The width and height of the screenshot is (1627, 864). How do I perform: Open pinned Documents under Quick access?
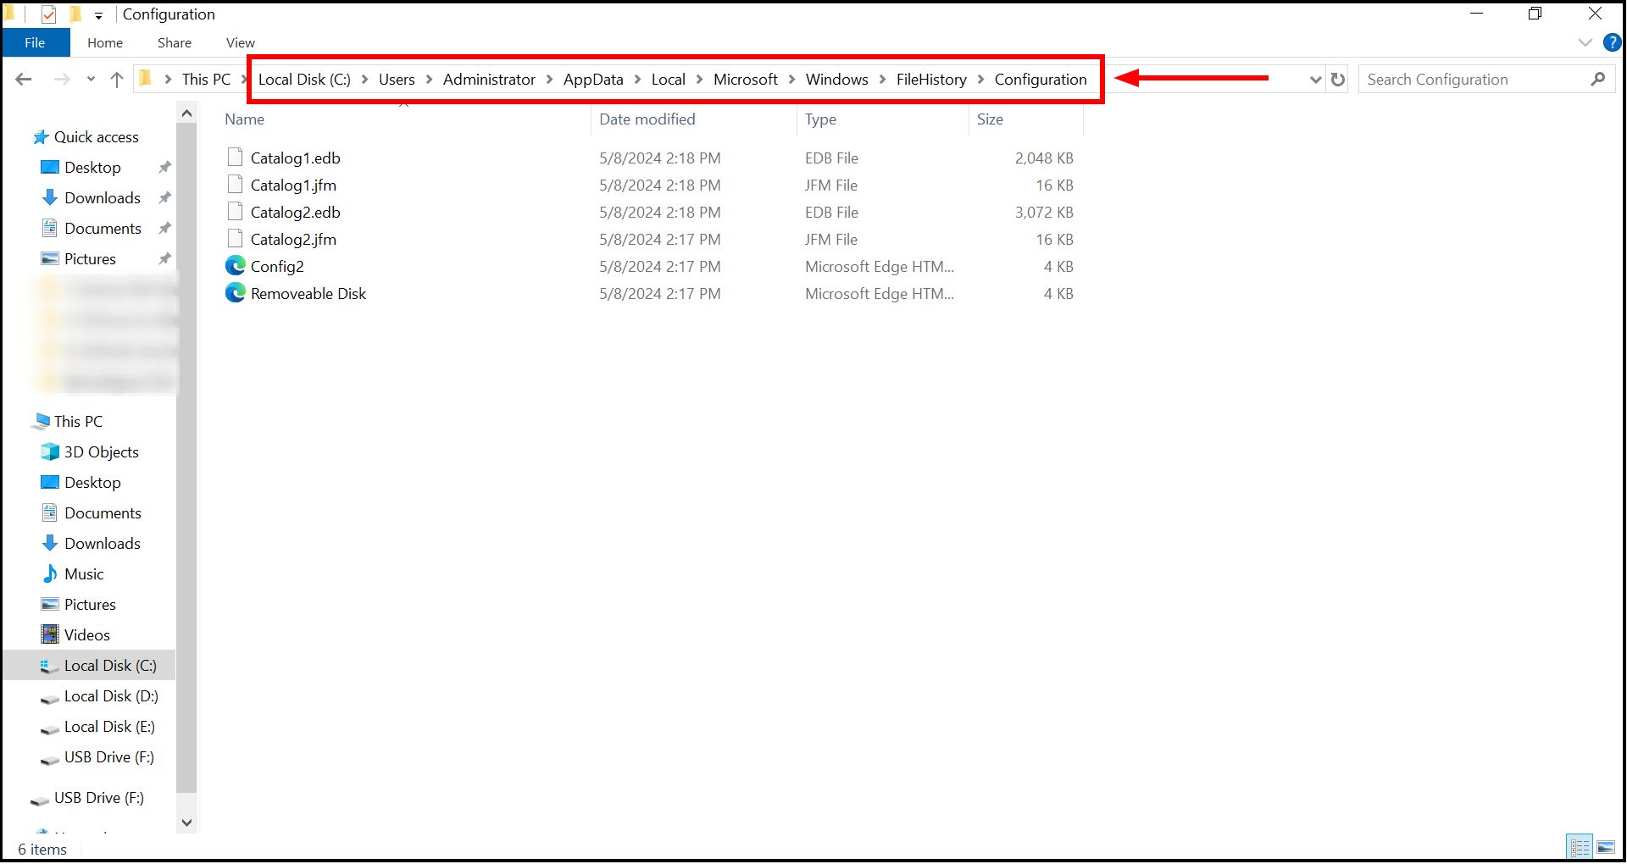103,229
